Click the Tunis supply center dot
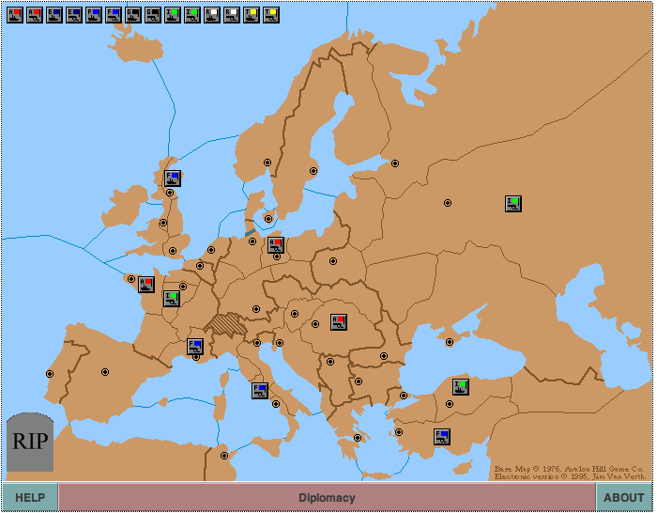Screen dimensions: 657x513 [224, 456]
